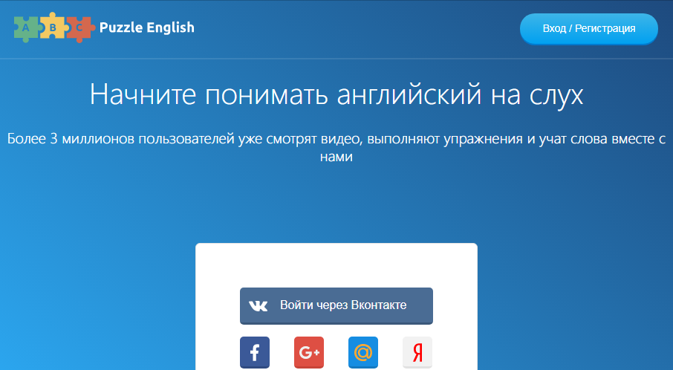The image size is (673, 370).
Task: Click the Puzzle English puzzle-piece logo
Action: (54, 27)
